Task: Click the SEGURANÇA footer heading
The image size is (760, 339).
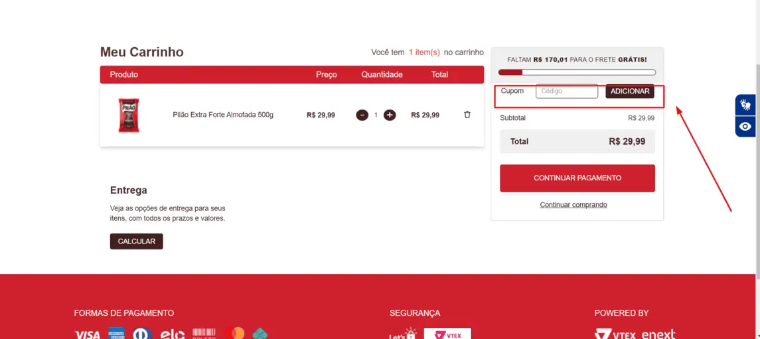Action: click(x=415, y=313)
